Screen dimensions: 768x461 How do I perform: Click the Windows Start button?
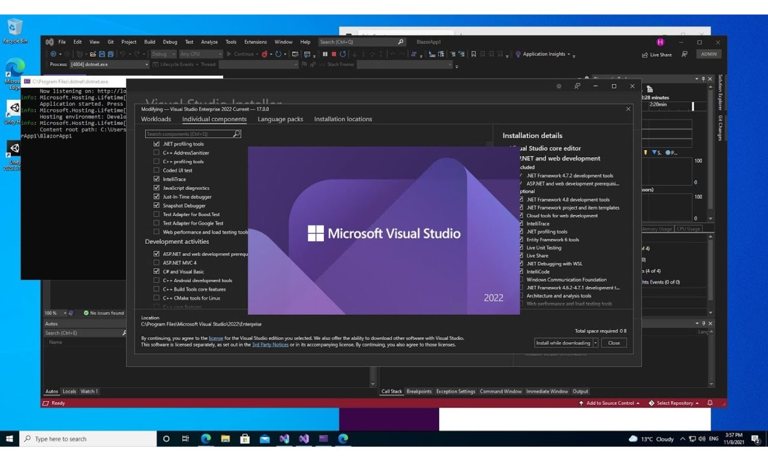(x=9, y=438)
